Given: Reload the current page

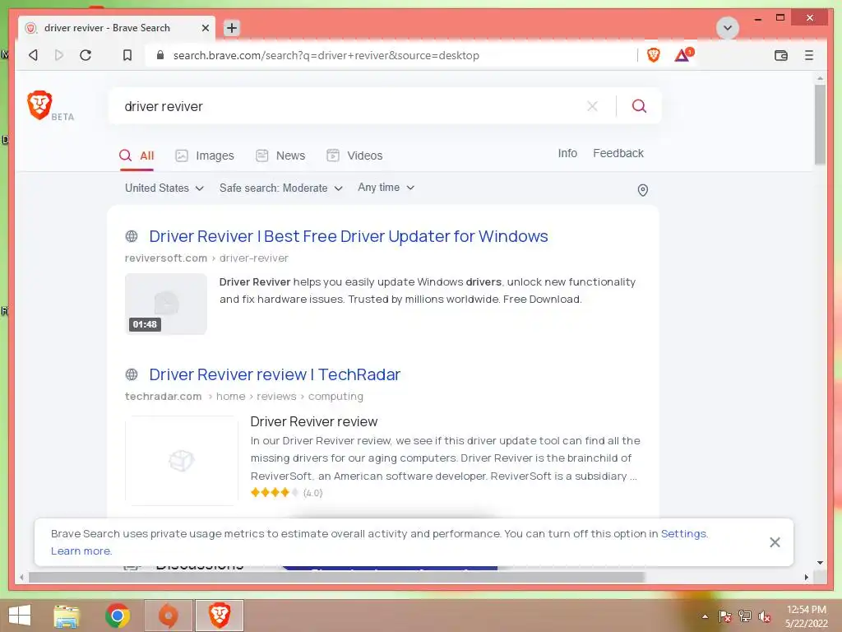Looking at the screenshot, I should click(x=86, y=55).
